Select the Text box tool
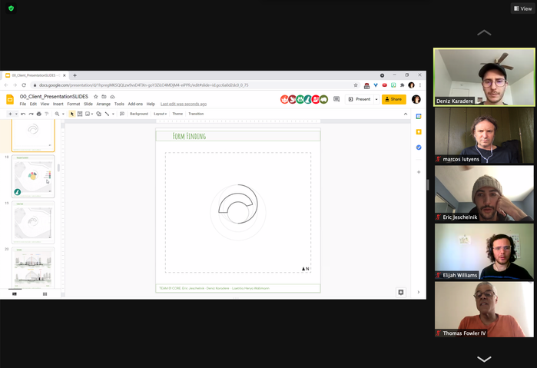Image resolution: width=537 pixels, height=368 pixels. [x=80, y=114]
